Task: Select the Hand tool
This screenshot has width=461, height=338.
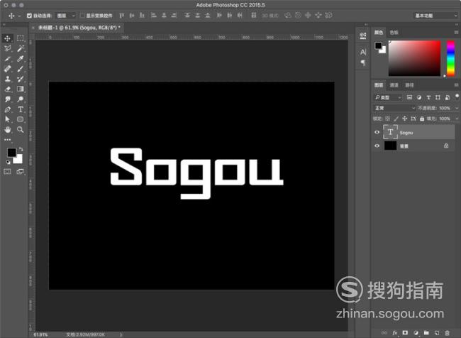Action: 8,129
